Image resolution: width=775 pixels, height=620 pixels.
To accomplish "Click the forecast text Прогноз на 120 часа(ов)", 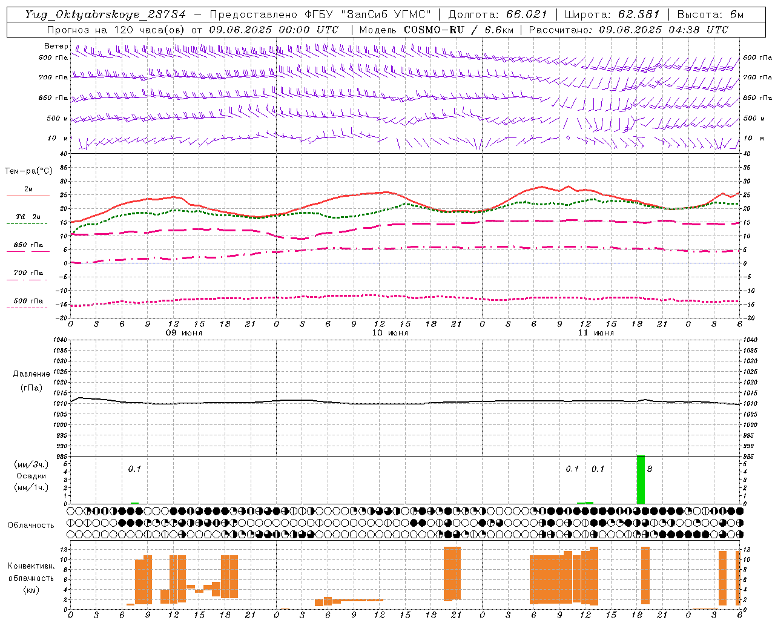I will coord(117,30).
